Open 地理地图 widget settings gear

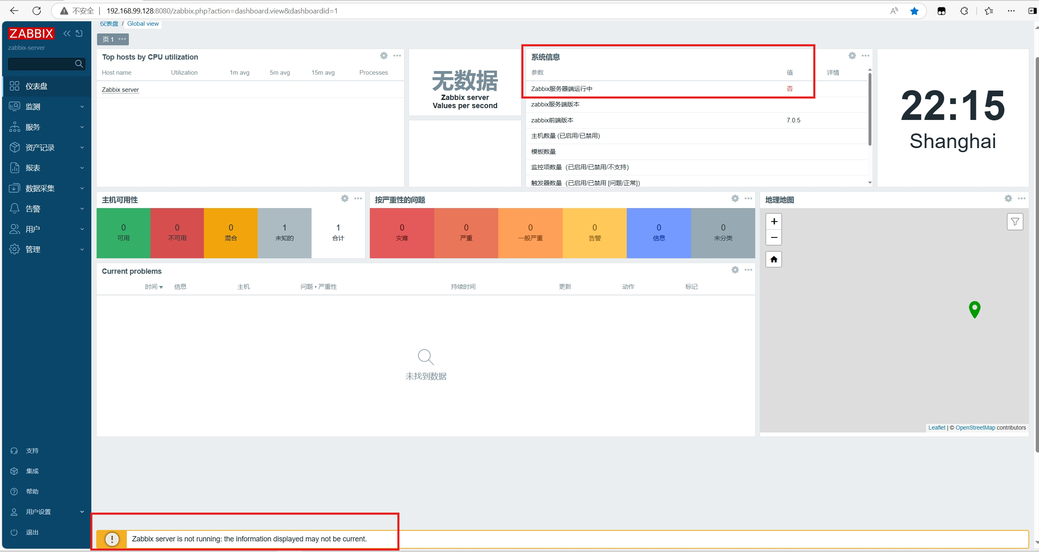point(1008,198)
